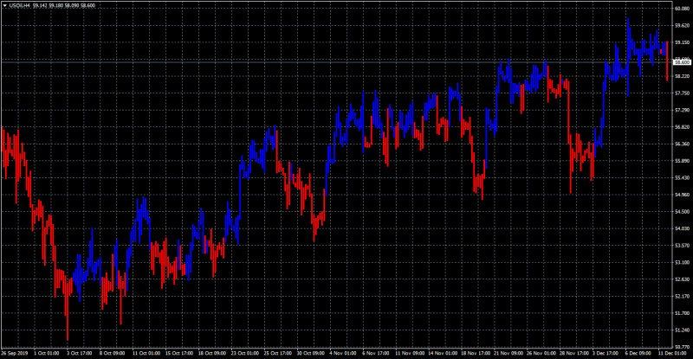Select the 18 Oct 09:00 time label
Viewport: 693px width, 359px height.
tap(212, 353)
